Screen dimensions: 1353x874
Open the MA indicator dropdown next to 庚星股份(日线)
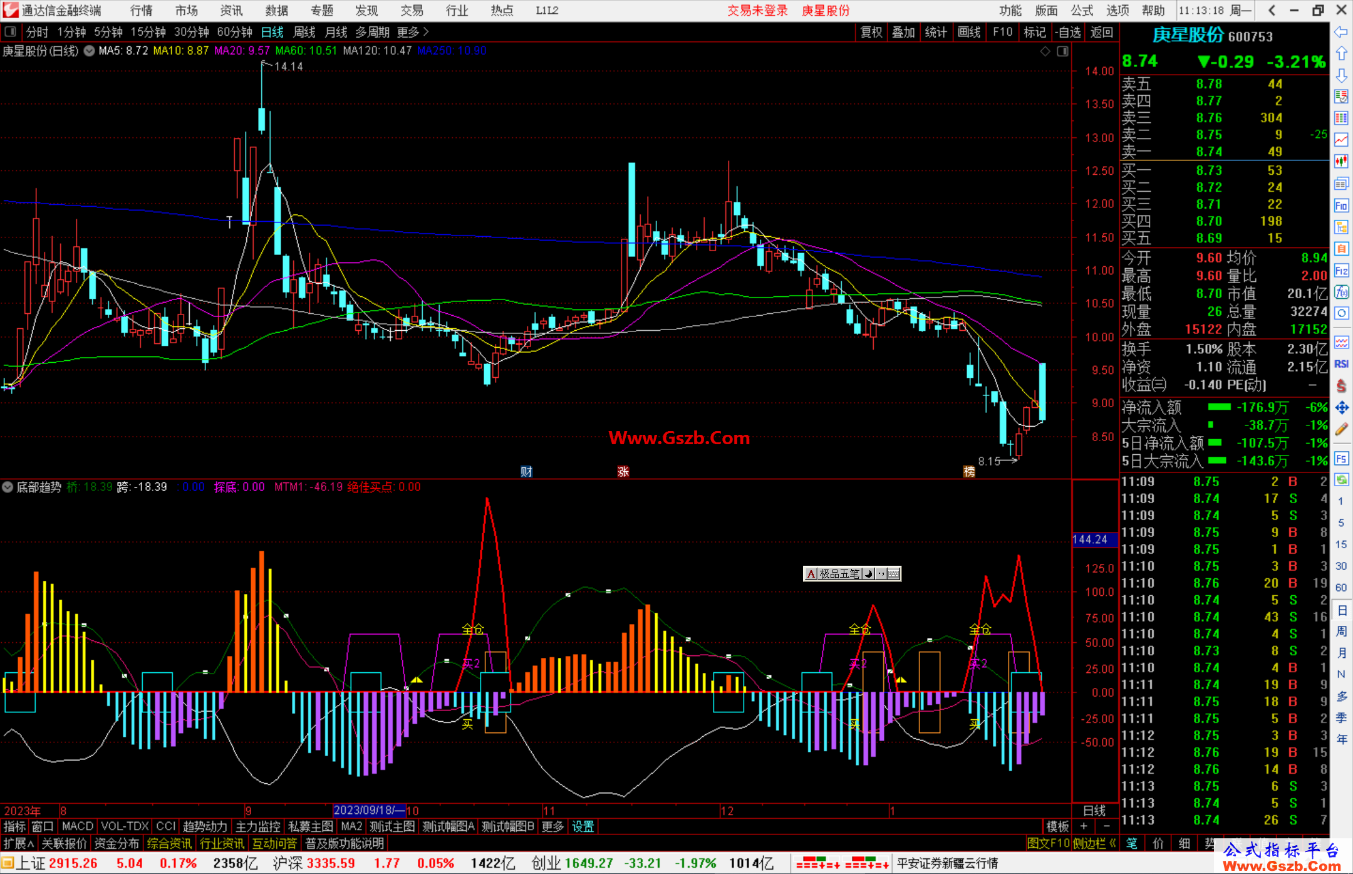(90, 51)
